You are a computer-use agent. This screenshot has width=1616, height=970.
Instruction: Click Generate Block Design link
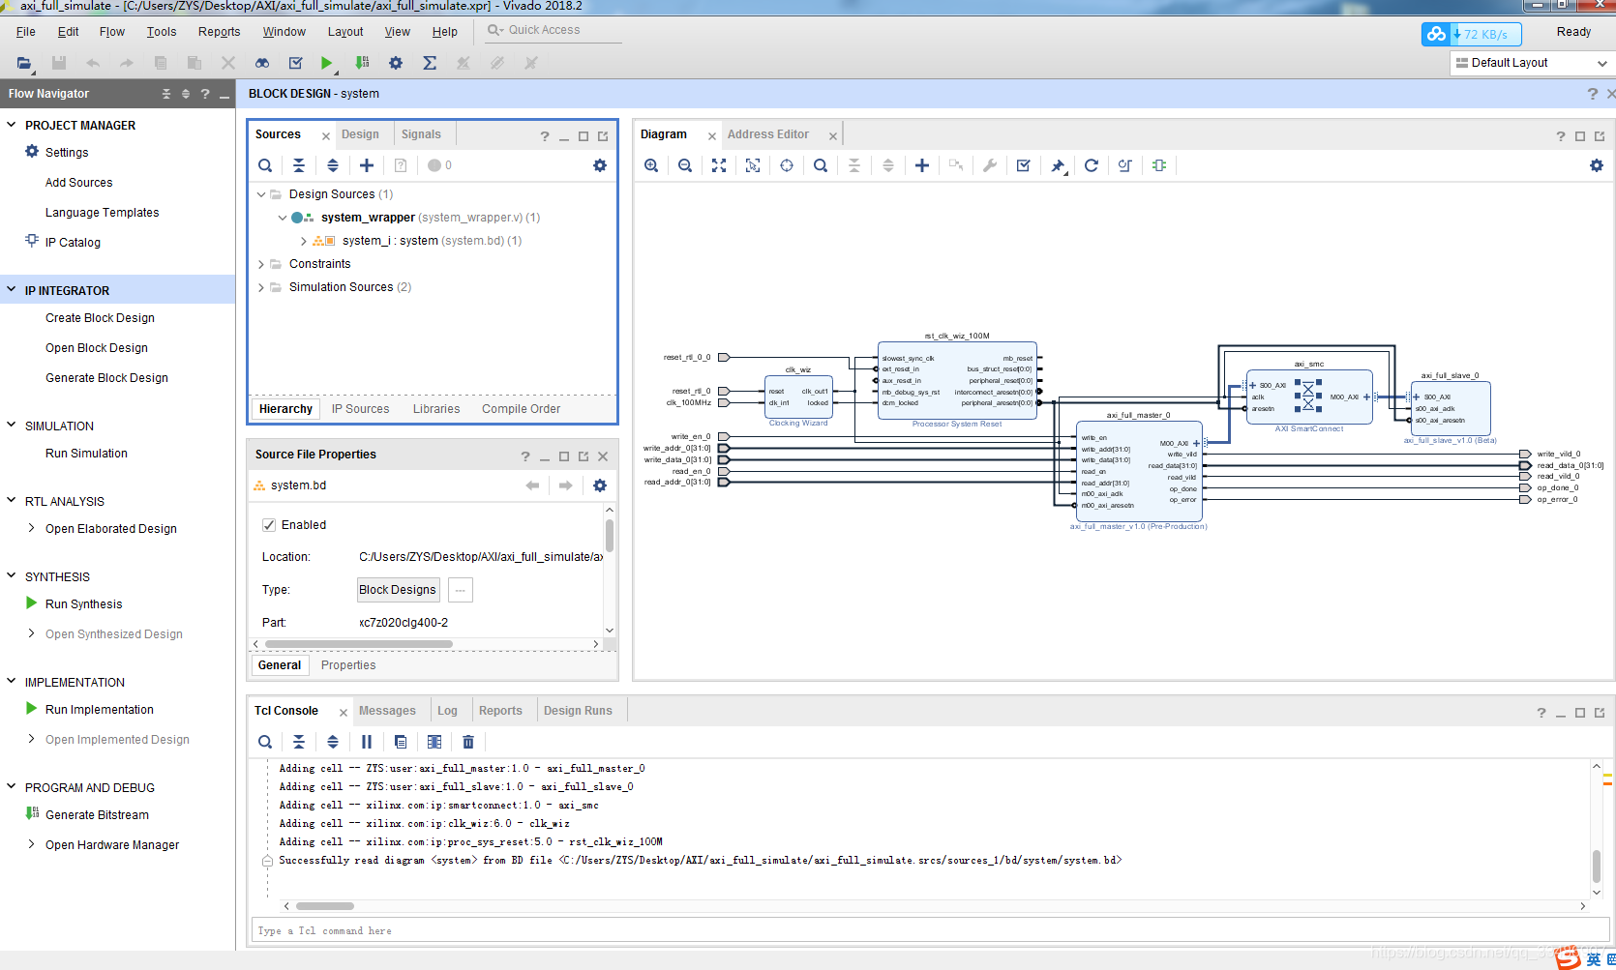[x=106, y=378]
